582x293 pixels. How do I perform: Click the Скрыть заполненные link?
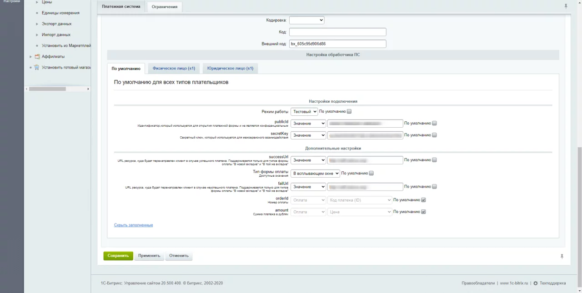coord(133,225)
